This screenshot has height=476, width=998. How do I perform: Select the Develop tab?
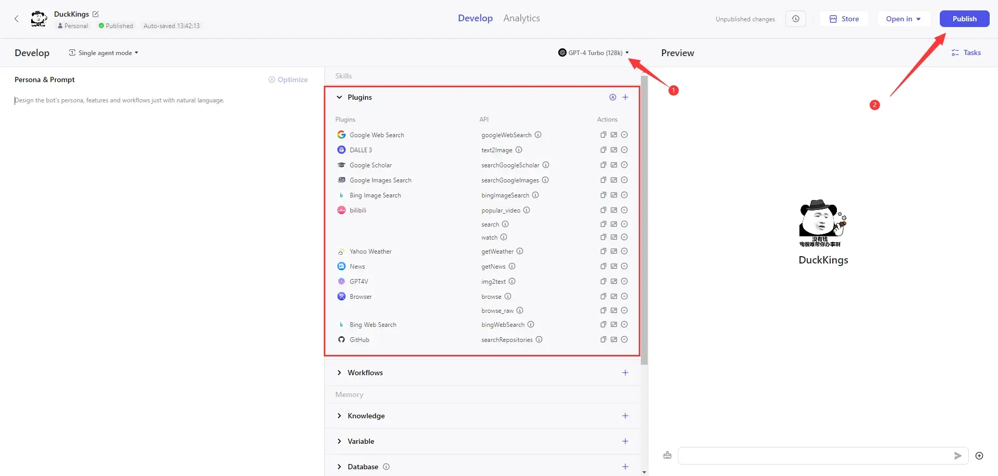475,18
